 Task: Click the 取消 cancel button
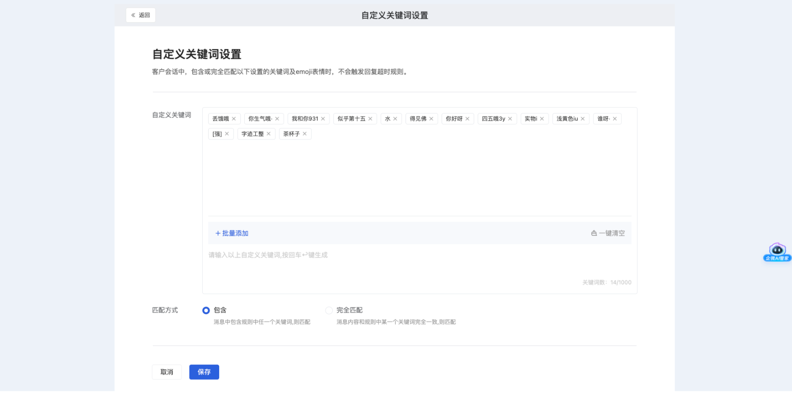(167, 372)
